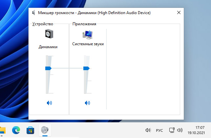Screen dimensions: 211x138
Task: Click the РУС language indicator
Action: pyautogui.click(x=159, y=130)
